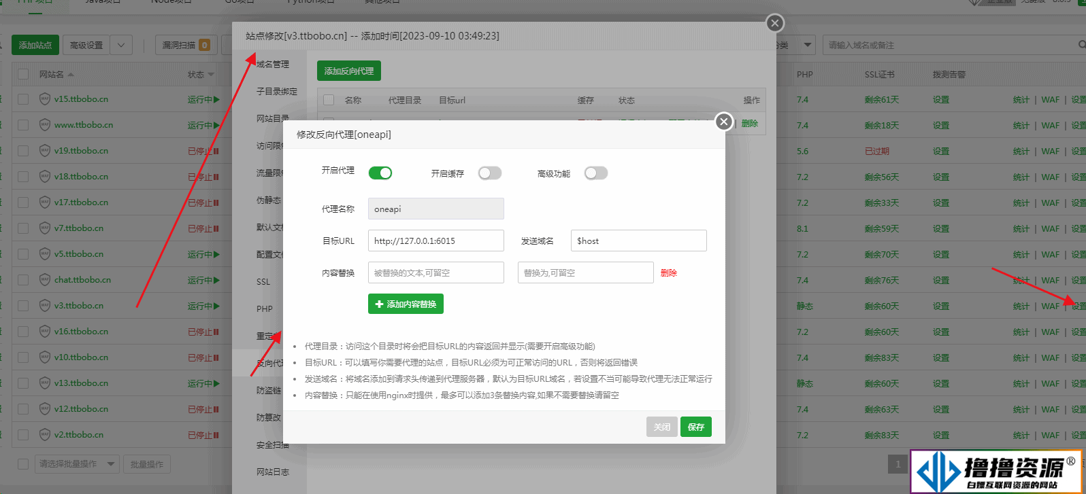Open SSL section in site sidebar
This screenshot has height=494, width=1086.
pos(263,281)
